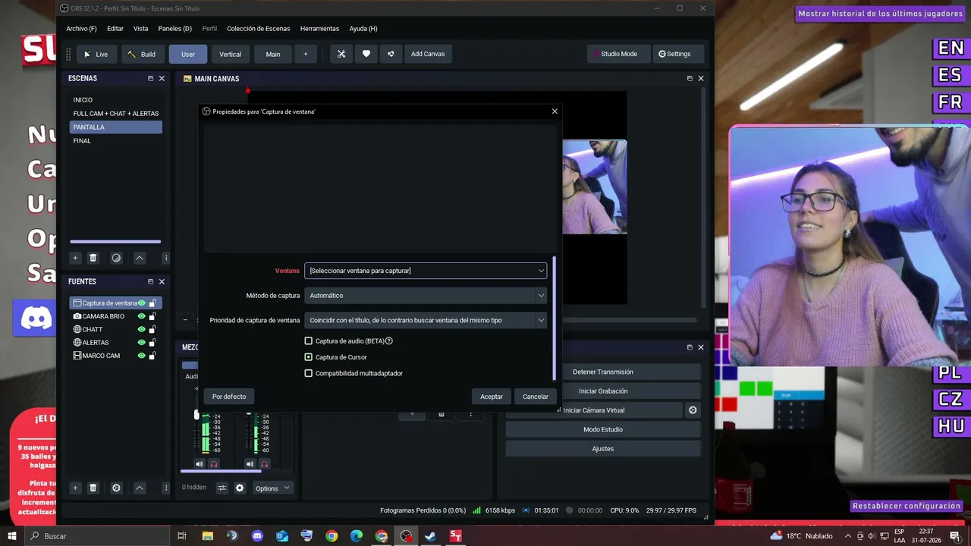Open Steam from the taskbar
Screen dimensions: 971x546
point(430,536)
